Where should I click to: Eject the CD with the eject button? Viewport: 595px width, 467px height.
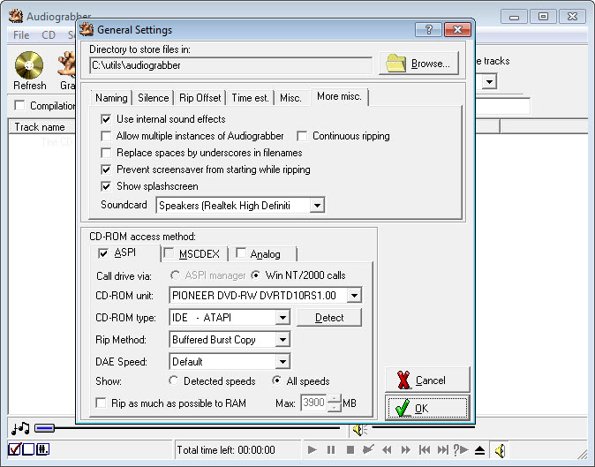479,450
